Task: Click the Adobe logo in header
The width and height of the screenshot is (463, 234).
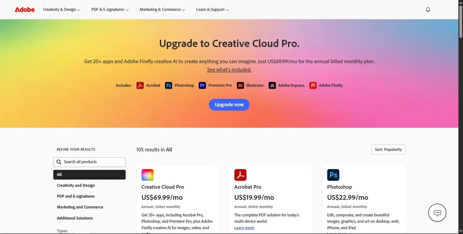Action: (x=25, y=9)
